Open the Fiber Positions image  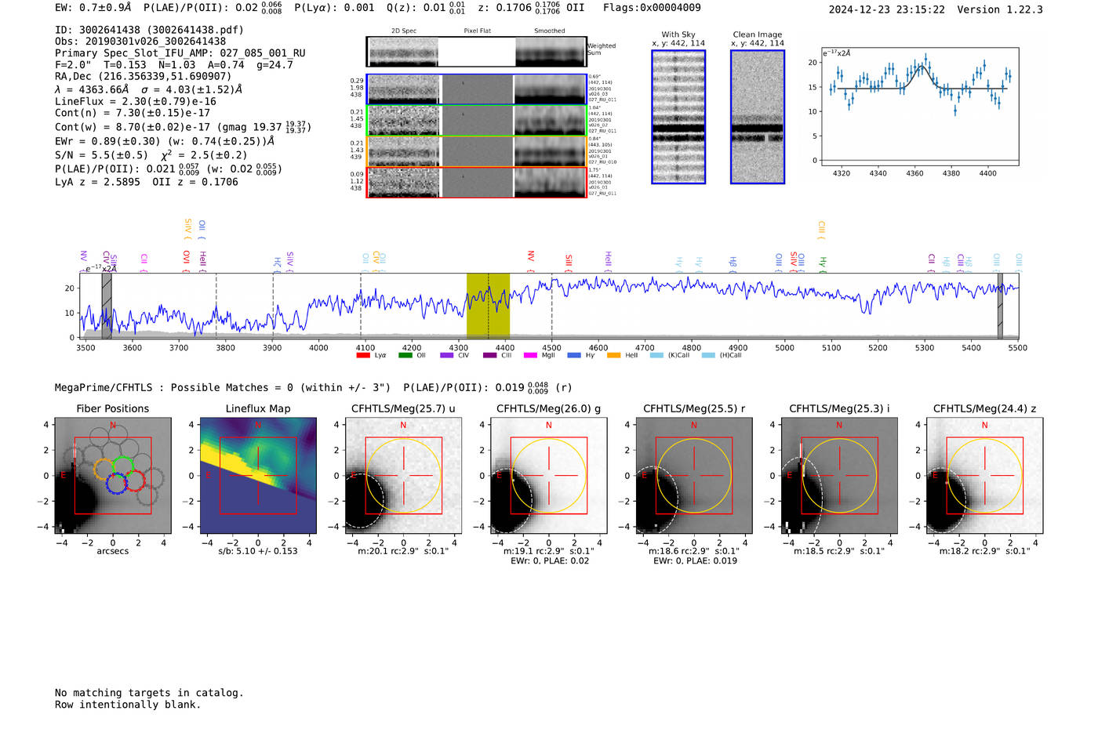coord(113,476)
